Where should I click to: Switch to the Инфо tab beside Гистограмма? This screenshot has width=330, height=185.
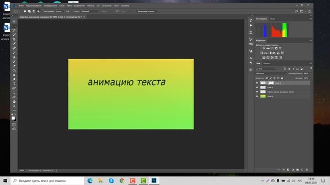[273, 18]
